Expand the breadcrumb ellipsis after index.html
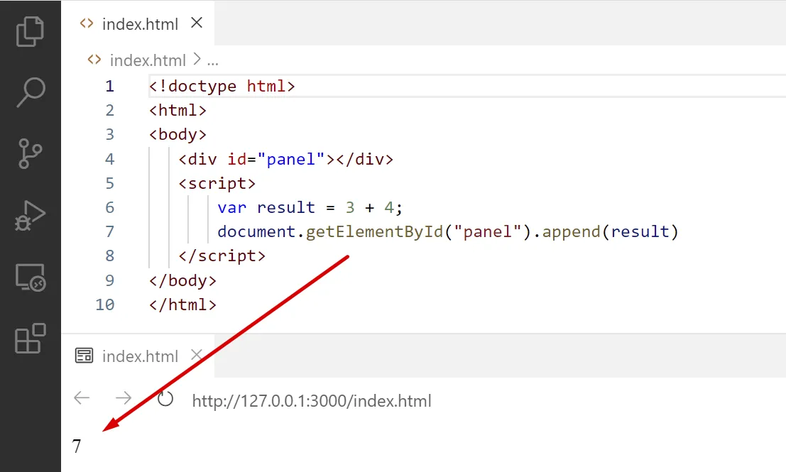This screenshot has width=786, height=472. click(x=212, y=60)
